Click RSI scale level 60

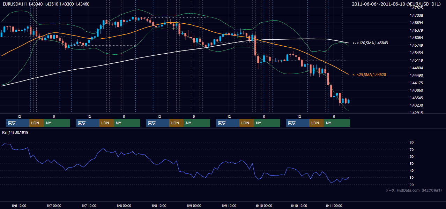[411, 156]
